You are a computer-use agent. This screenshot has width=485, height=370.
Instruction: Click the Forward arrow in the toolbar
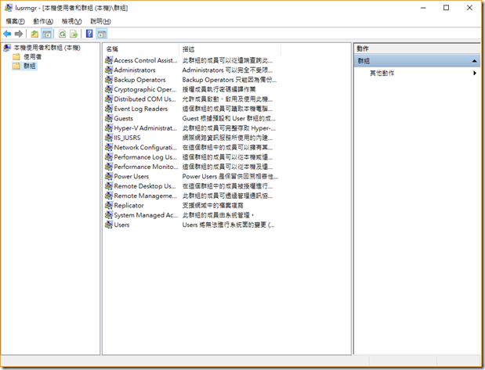[19, 34]
